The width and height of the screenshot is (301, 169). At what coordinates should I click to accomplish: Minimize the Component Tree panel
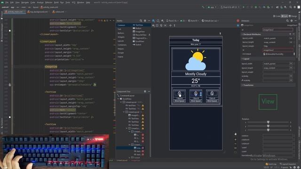click(x=149, y=92)
